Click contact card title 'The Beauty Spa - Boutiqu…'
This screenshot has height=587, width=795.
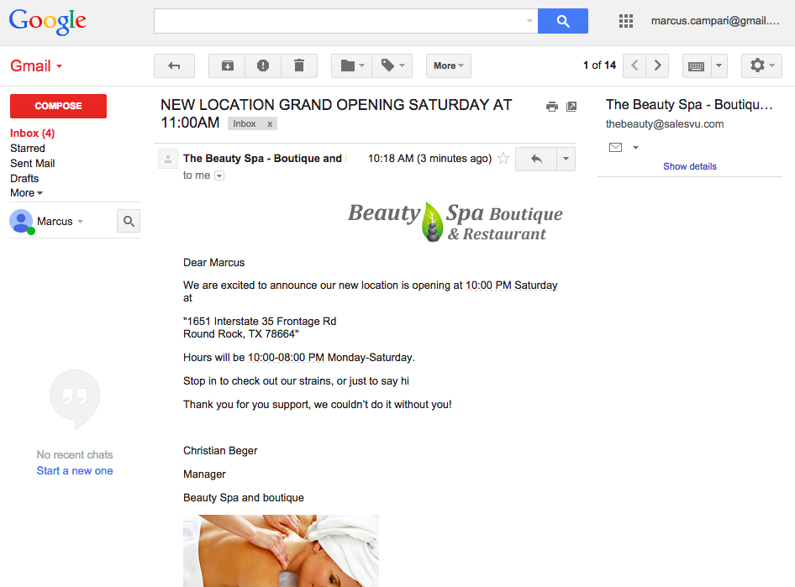click(689, 104)
